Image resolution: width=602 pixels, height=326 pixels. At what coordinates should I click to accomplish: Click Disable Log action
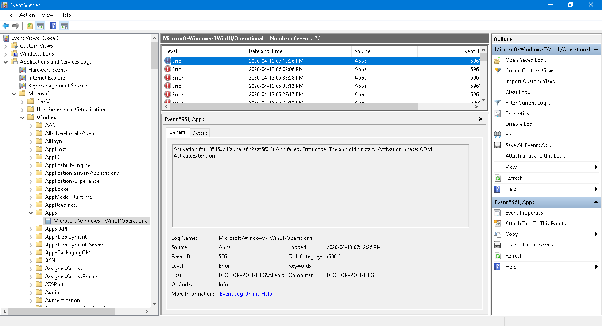point(519,124)
